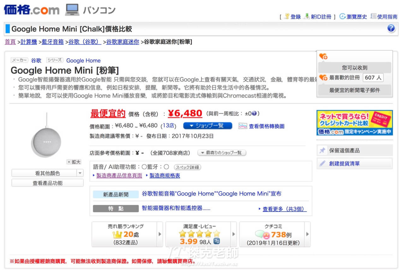404x270 pixels.
Task: Click the 保留這個產品 button
Action: point(355,151)
